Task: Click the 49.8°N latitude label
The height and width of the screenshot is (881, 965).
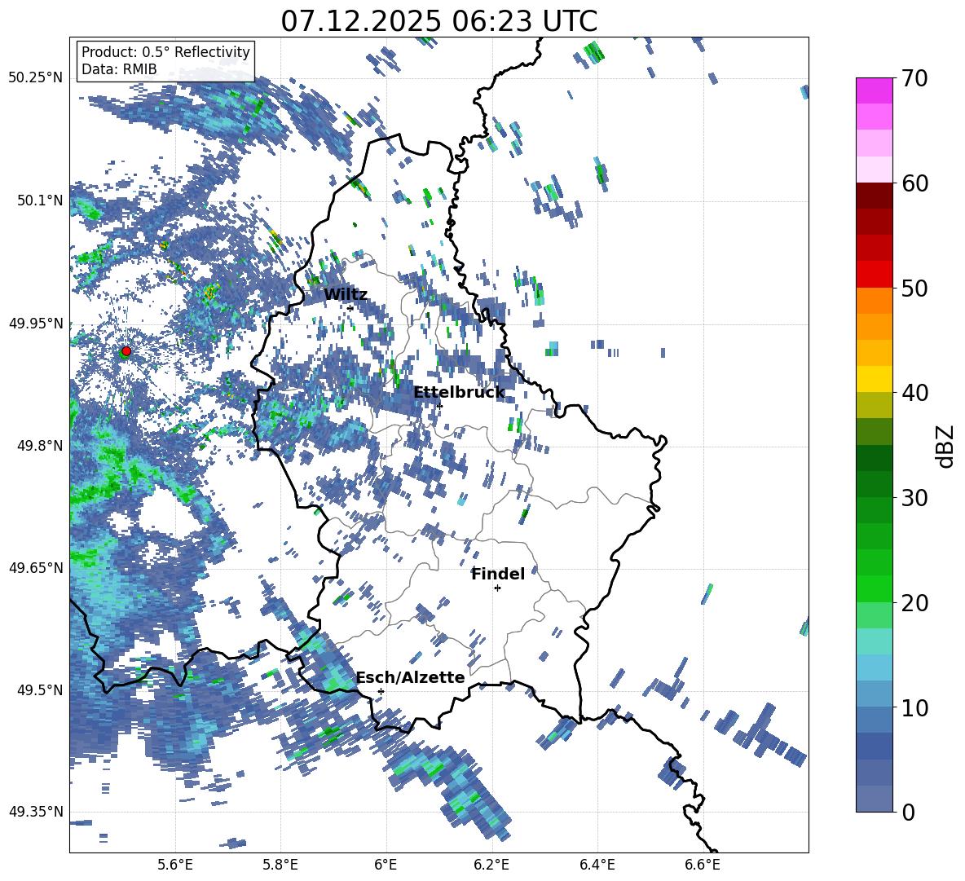Action: (41, 446)
